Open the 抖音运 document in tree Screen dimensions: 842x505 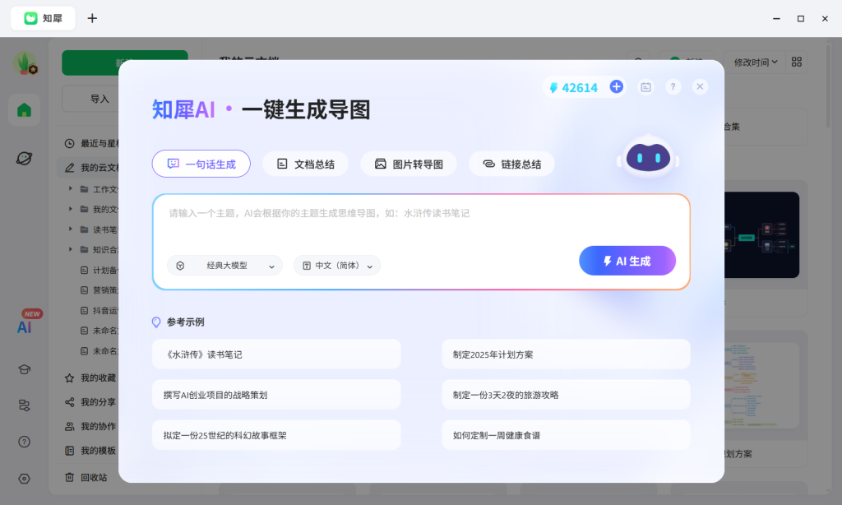(99, 311)
